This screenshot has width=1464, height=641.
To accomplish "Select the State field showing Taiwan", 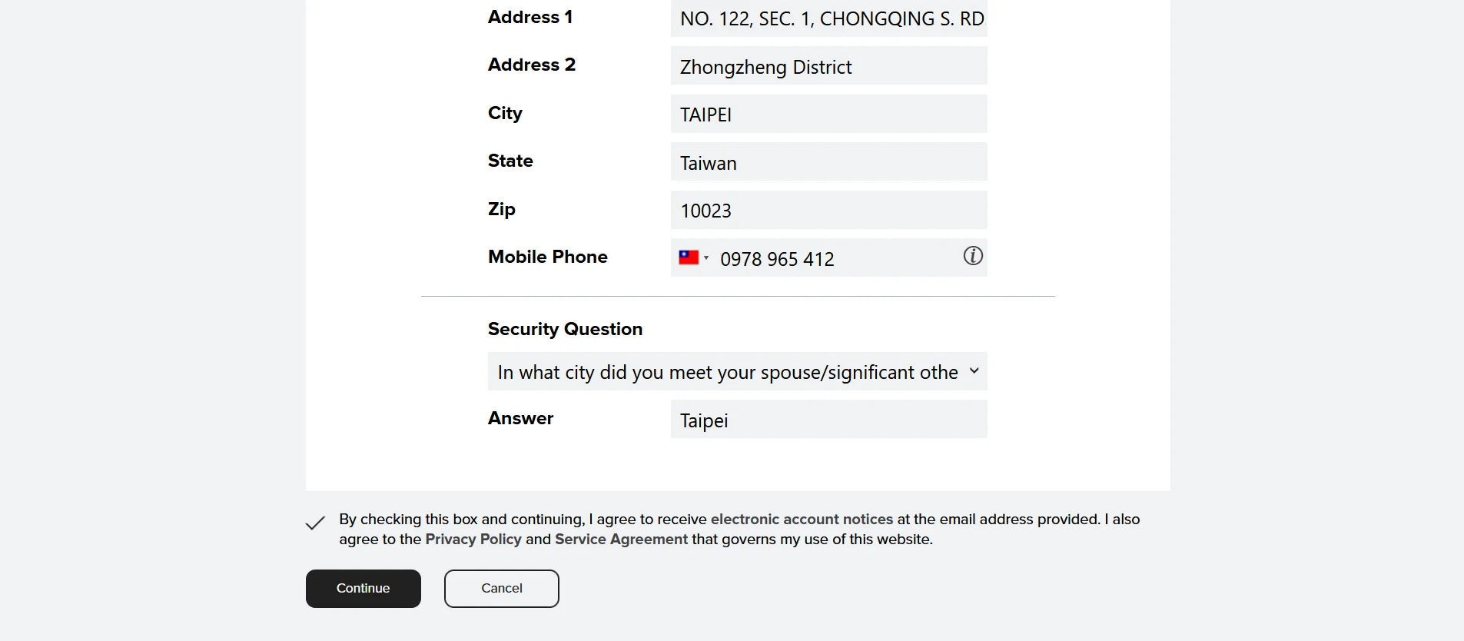I will pyautogui.click(x=828, y=163).
